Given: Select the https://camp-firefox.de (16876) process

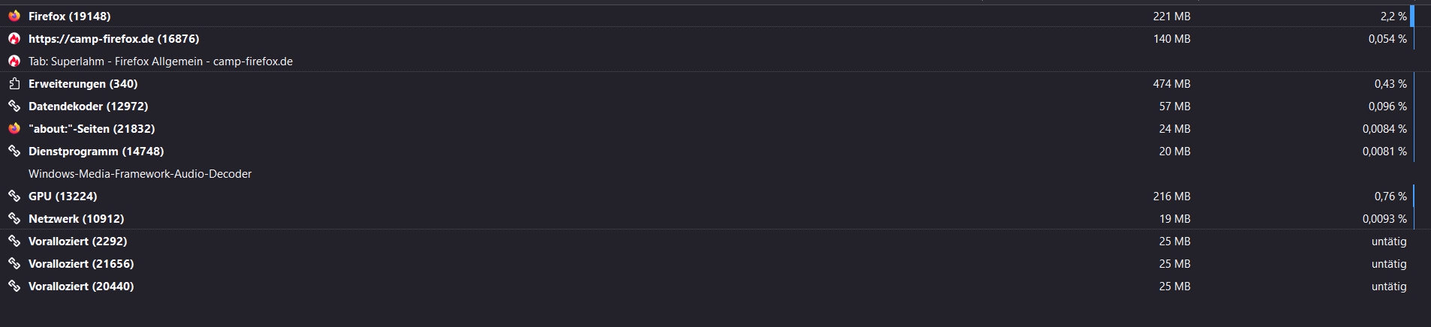Looking at the screenshot, I should pyautogui.click(x=113, y=38).
